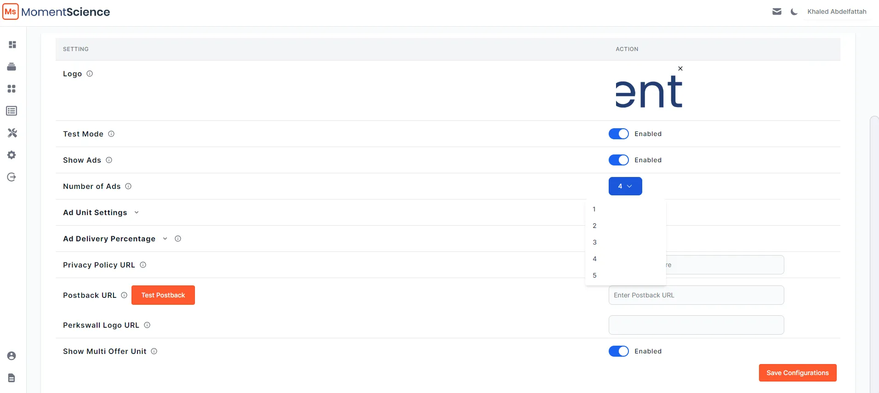Click the stacked coins icon in sidebar
The height and width of the screenshot is (393, 879).
tap(12, 67)
